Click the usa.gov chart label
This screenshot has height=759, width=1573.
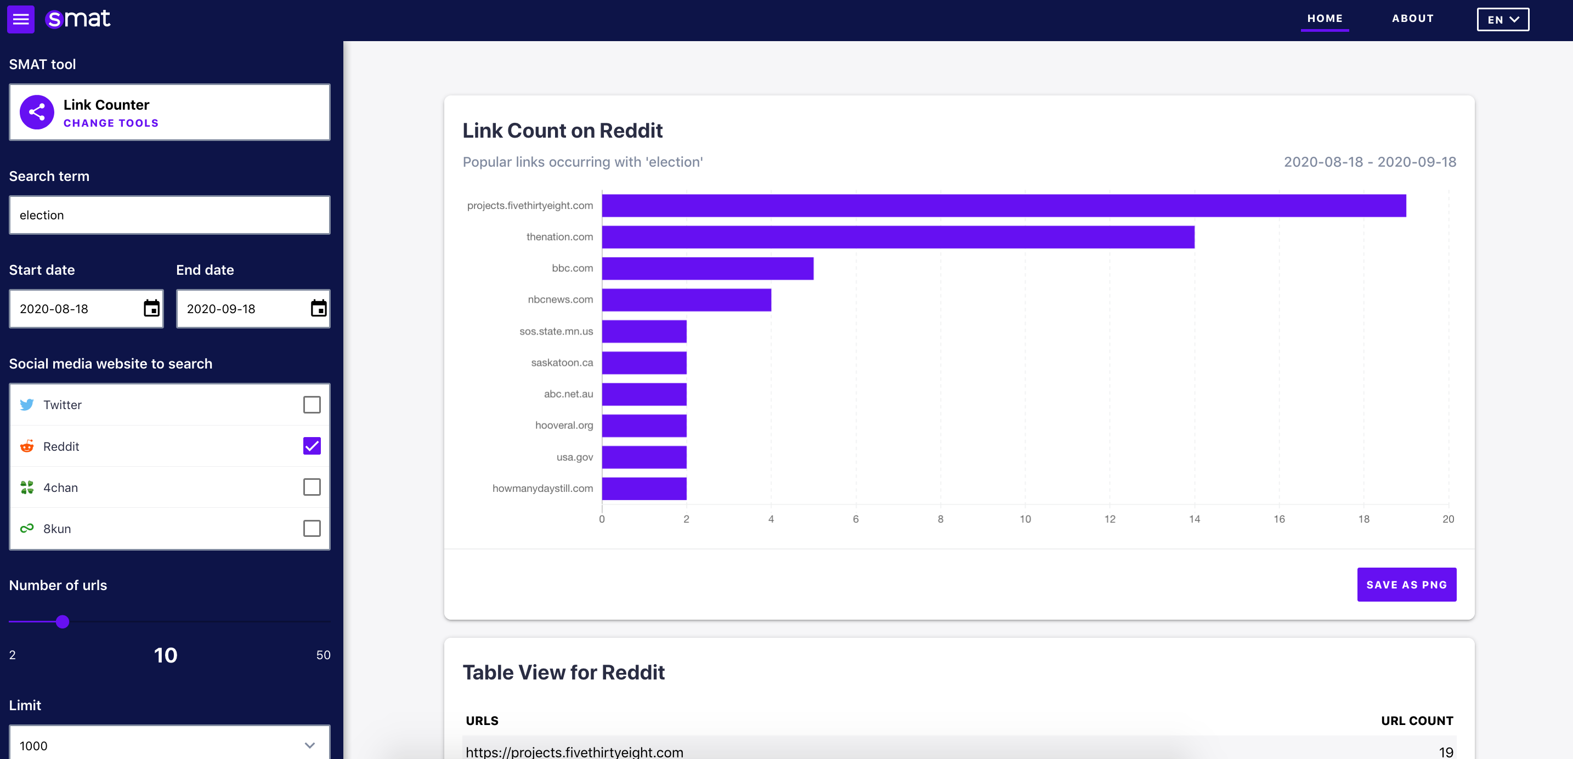click(575, 457)
